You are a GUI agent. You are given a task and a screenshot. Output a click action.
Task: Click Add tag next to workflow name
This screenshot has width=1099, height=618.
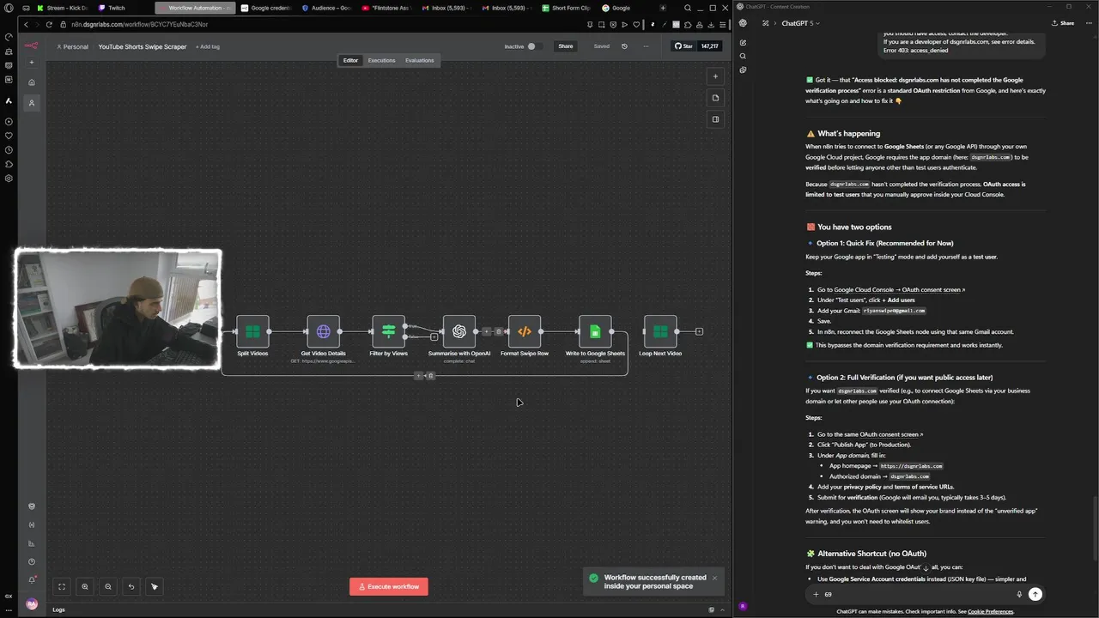pos(208,46)
